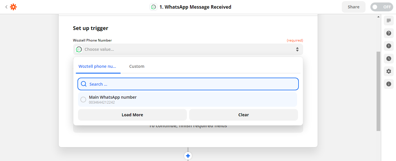Click the Share button
The height and width of the screenshot is (161, 396).
pyautogui.click(x=354, y=7)
